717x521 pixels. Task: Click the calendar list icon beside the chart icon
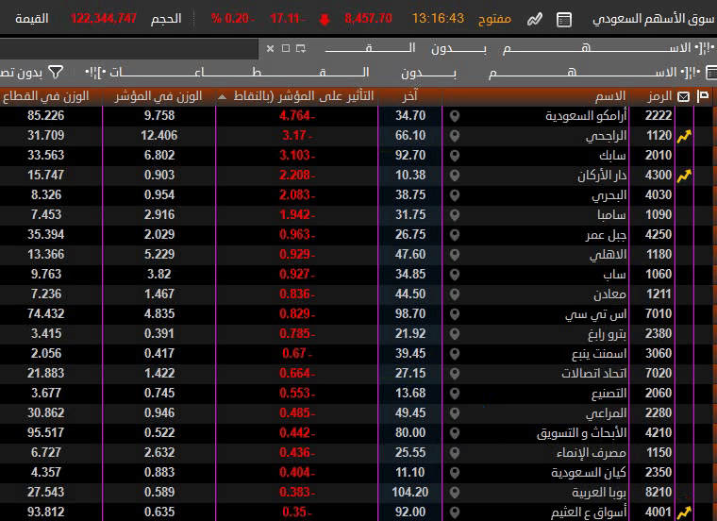[x=563, y=19]
